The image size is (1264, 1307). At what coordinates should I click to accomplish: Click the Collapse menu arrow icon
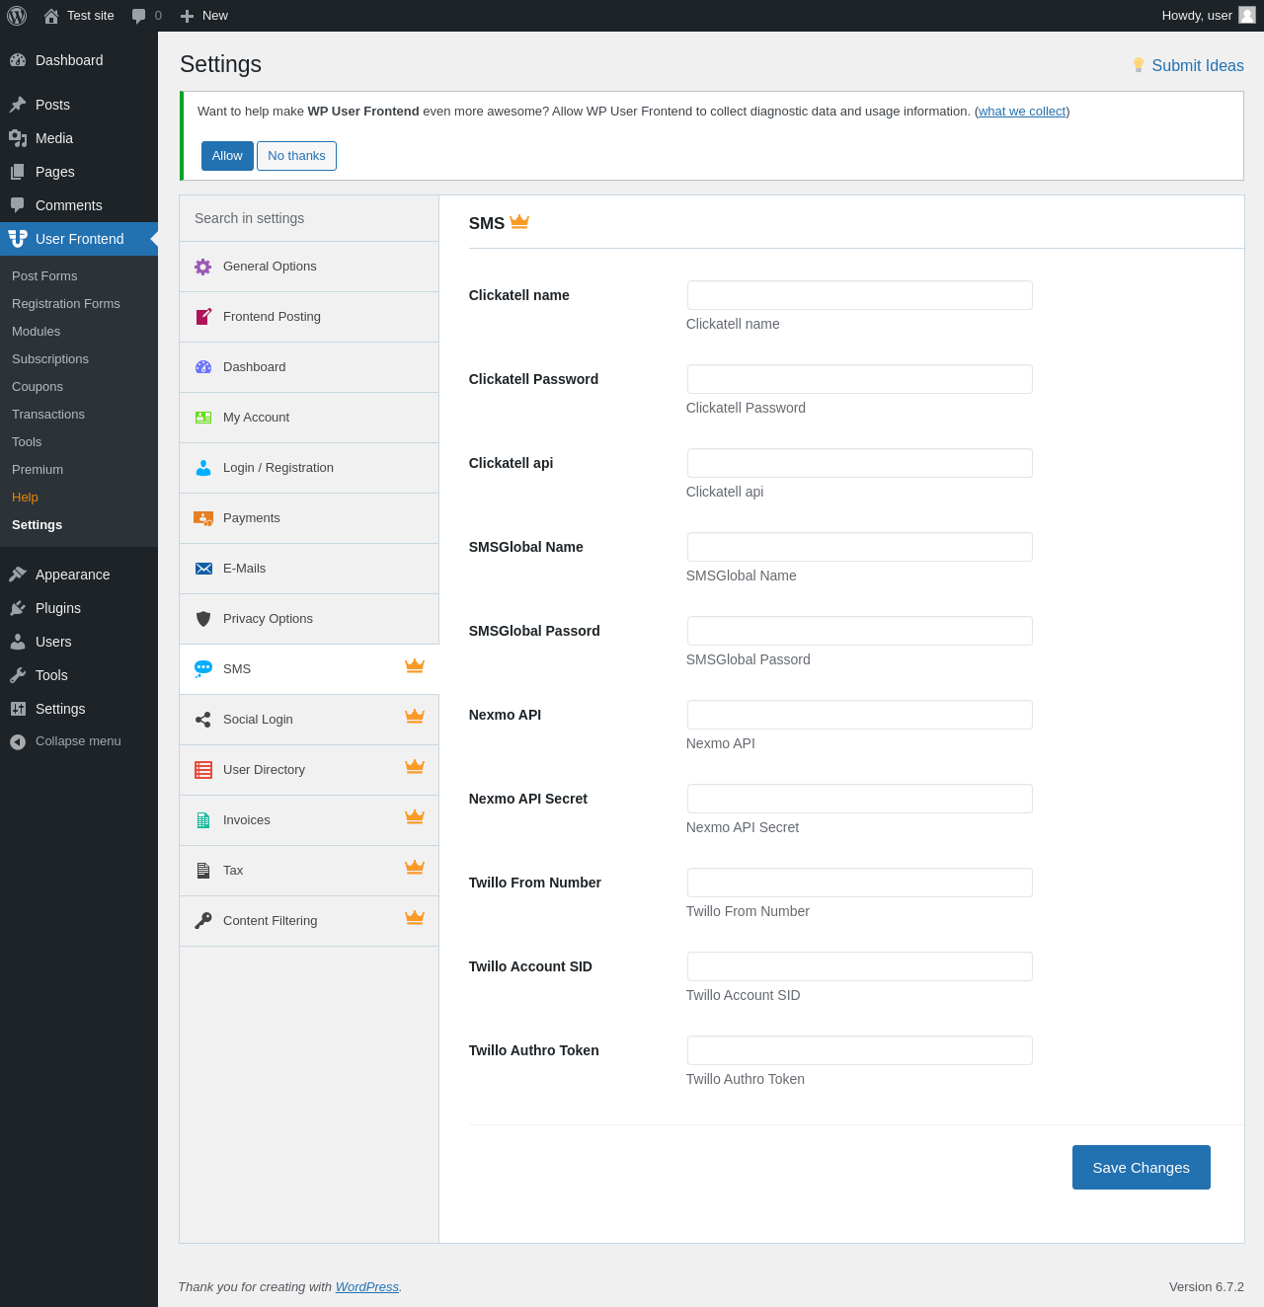[x=18, y=741]
